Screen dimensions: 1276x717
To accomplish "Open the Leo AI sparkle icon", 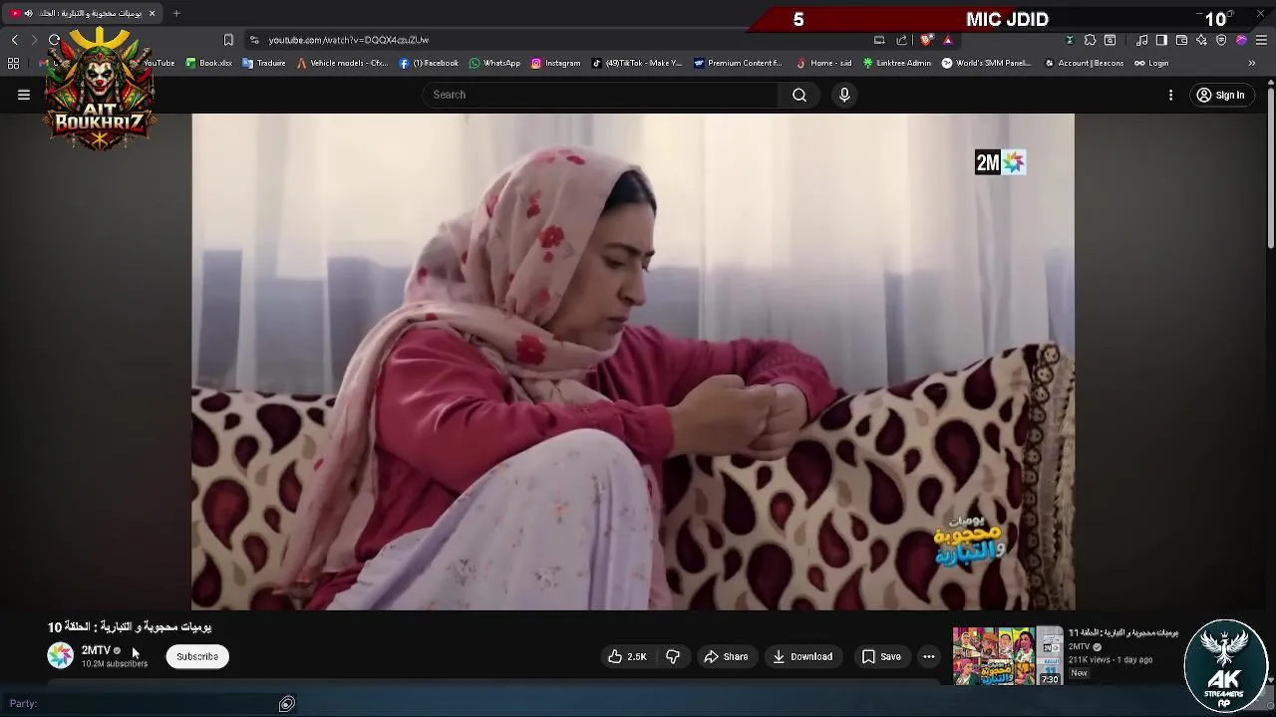I will tap(1201, 40).
